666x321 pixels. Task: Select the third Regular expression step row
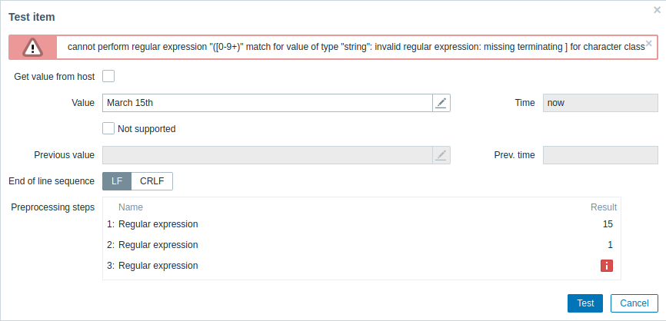158,266
